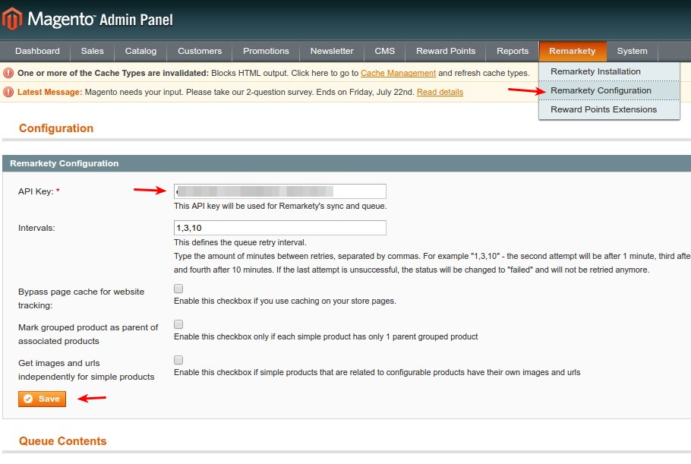Open the Dashboard menu

tap(37, 51)
